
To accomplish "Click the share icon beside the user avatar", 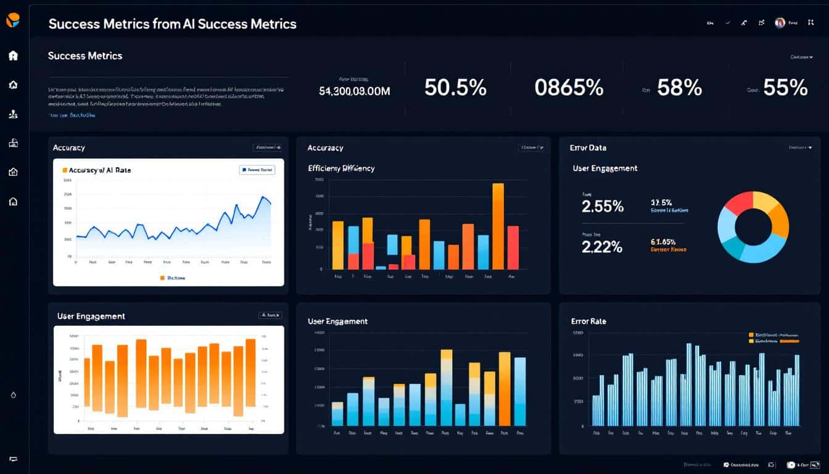I will click(762, 23).
